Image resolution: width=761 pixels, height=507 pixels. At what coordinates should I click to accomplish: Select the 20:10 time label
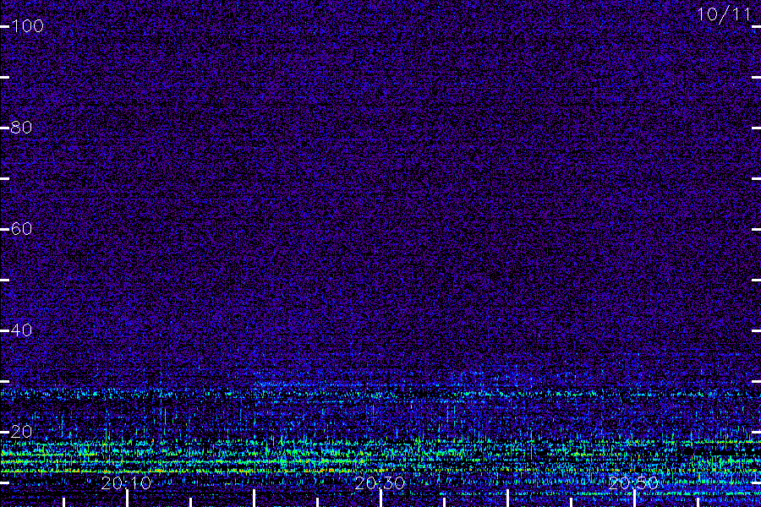126,483
